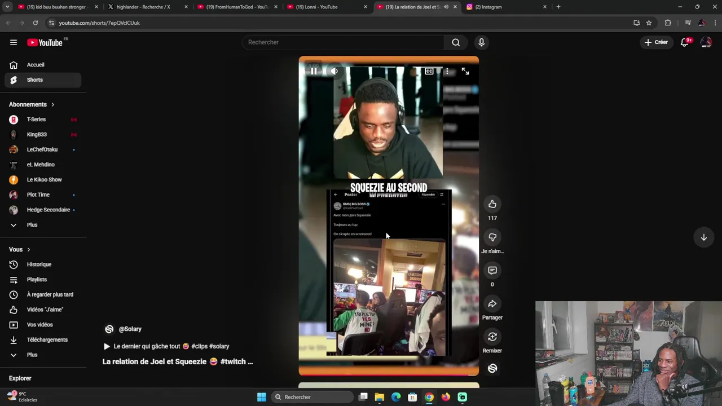Open Téléchargements page
Viewport: 722px width, 406px height.
43,340
